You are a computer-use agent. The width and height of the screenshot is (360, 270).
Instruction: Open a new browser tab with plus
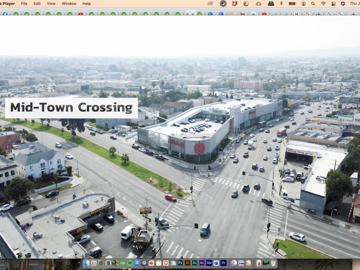pos(353,14)
